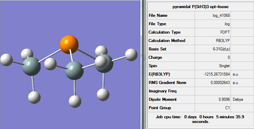
Task: Click the 'E(RB3LYP)' label
Action: (159, 74)
